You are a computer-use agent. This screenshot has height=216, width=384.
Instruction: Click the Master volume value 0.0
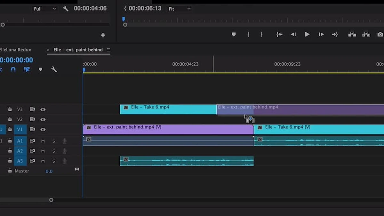coord(49,171)
